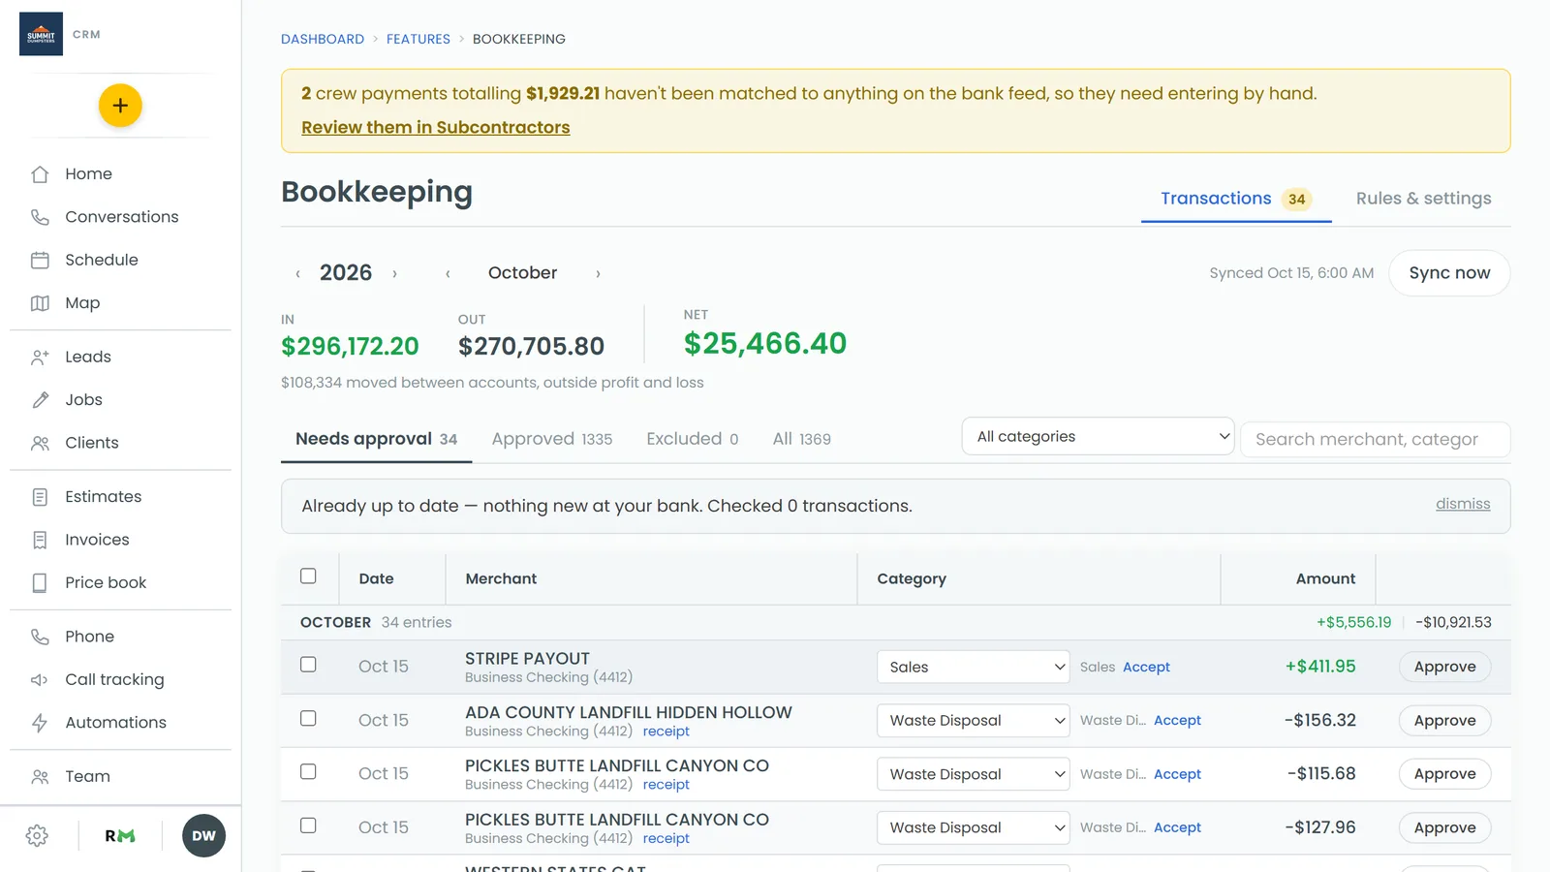Open receipt link for ADA COUNTY LANDFILL
The image size is (1550, 872).
point(666,732)
